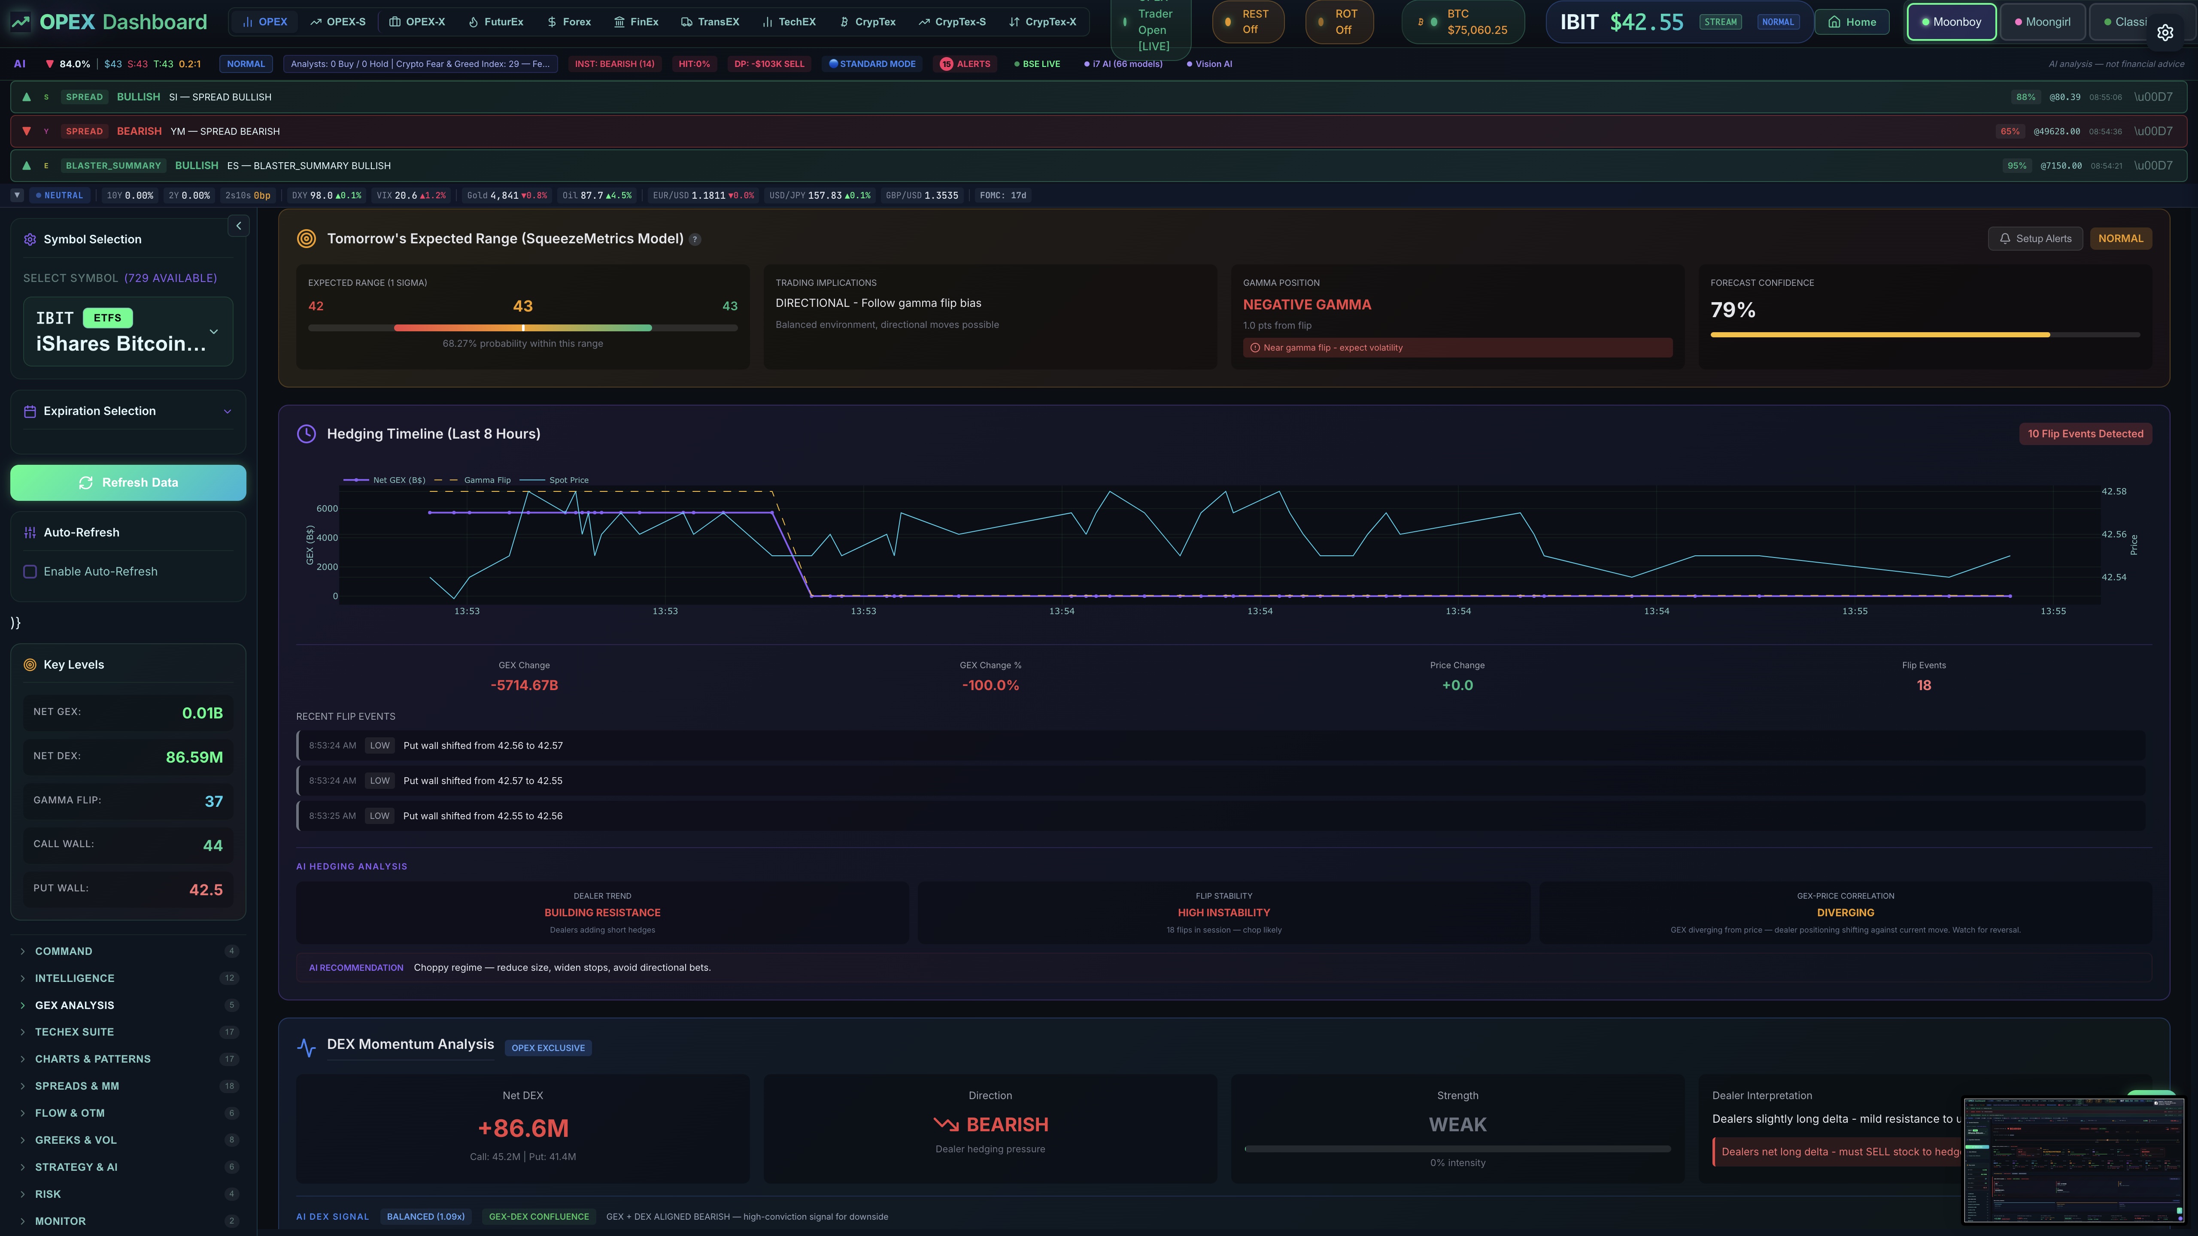Image resolution: width=2198 pixels, height=1236 pixels.
Task: Click the i7 AI (66 models) link
Action: [x=1123, y=64]
